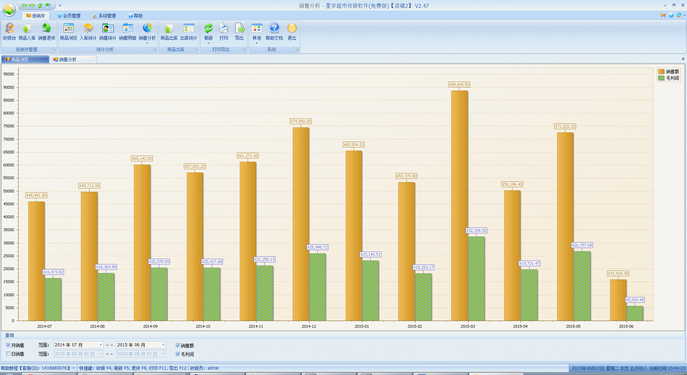This screenshot has width=687, height=375.
Task: Open 销售退货 sales return
Action: click(x=47, y=32)
